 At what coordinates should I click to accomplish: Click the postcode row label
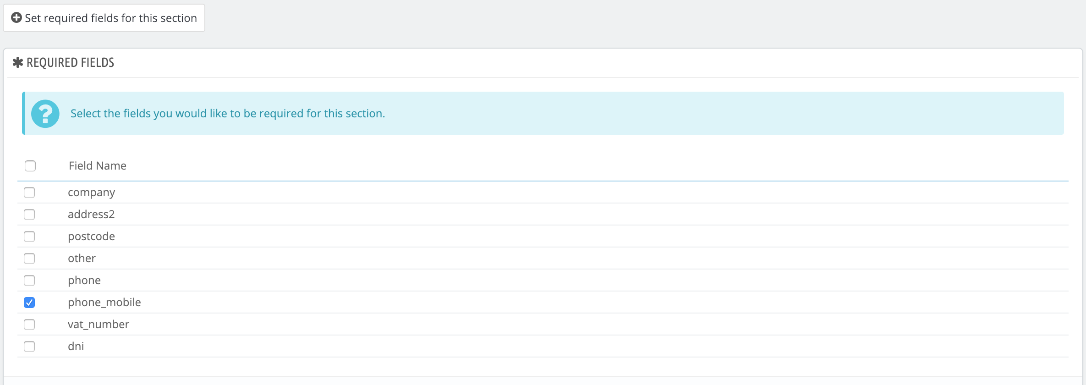[x=92, y=236]
